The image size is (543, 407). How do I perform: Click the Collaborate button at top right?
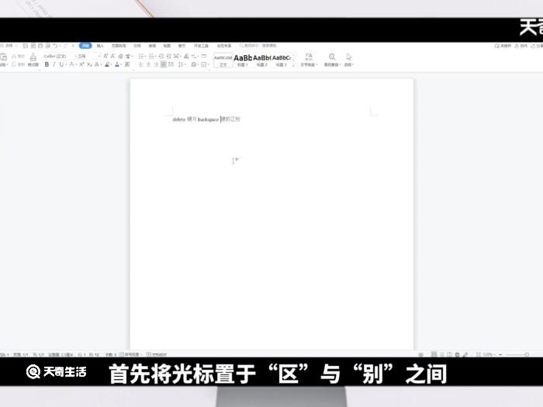(x=521, y=46)
